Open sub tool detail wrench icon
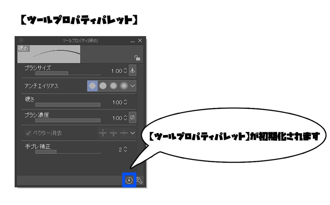Image resolution: width=330 pixels, height=205 pixels. [x=139, y=180]
